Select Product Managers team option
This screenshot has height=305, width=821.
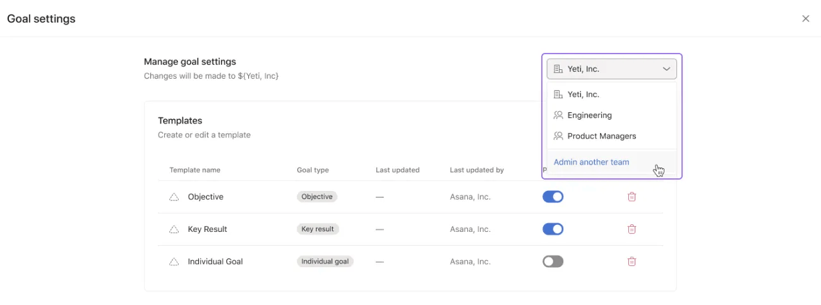601,136
